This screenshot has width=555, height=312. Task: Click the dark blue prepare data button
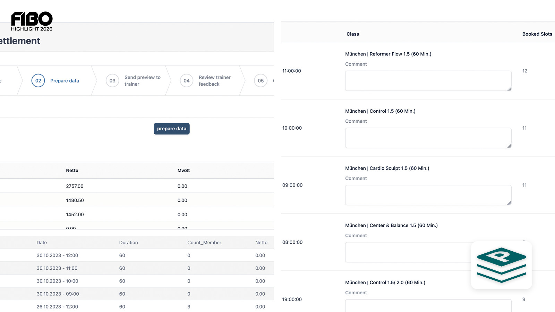pos(172,129)
